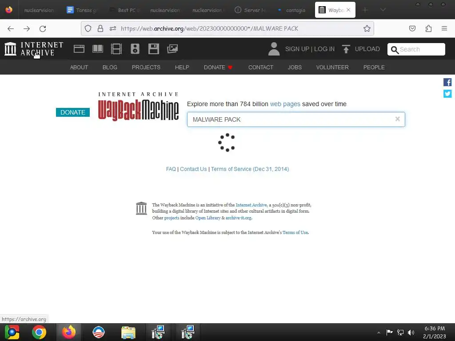The image size is (455, 341).
Task: Follow the Terms of Use link
Action: [x=295, y=232]
